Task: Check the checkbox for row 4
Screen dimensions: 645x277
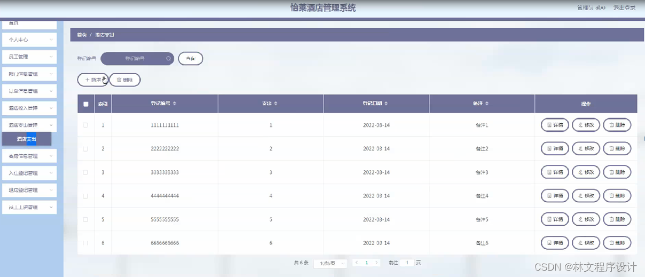Action: (85, 196)
